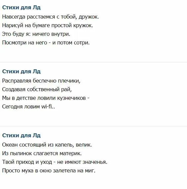Open the first «Стихи для Лд» author link
187x189 pixels.
21,8
